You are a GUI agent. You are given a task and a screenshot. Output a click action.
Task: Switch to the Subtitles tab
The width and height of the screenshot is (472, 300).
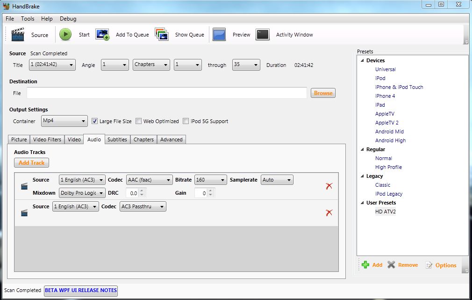click(117, 139)
